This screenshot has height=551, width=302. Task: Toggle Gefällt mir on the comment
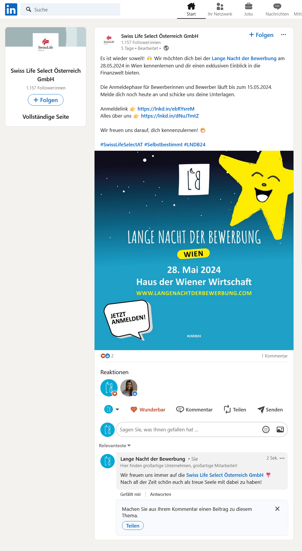[131, 494]
